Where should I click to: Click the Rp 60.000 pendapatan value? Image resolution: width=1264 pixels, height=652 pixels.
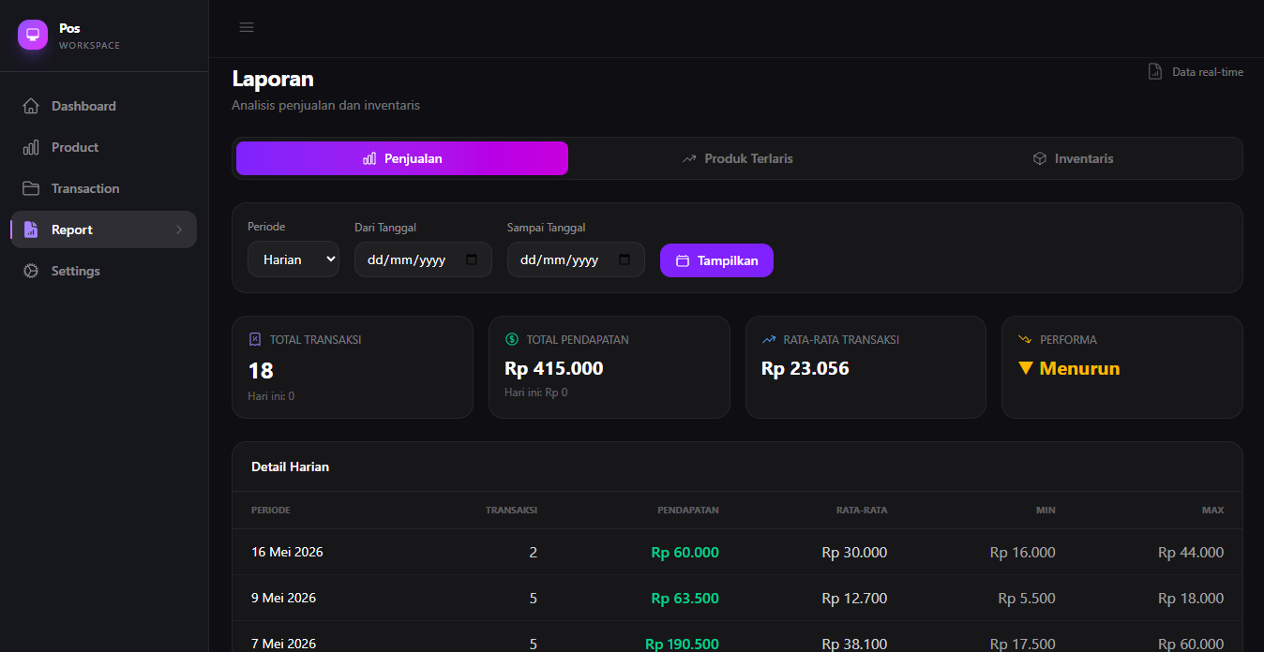[685, 553]
